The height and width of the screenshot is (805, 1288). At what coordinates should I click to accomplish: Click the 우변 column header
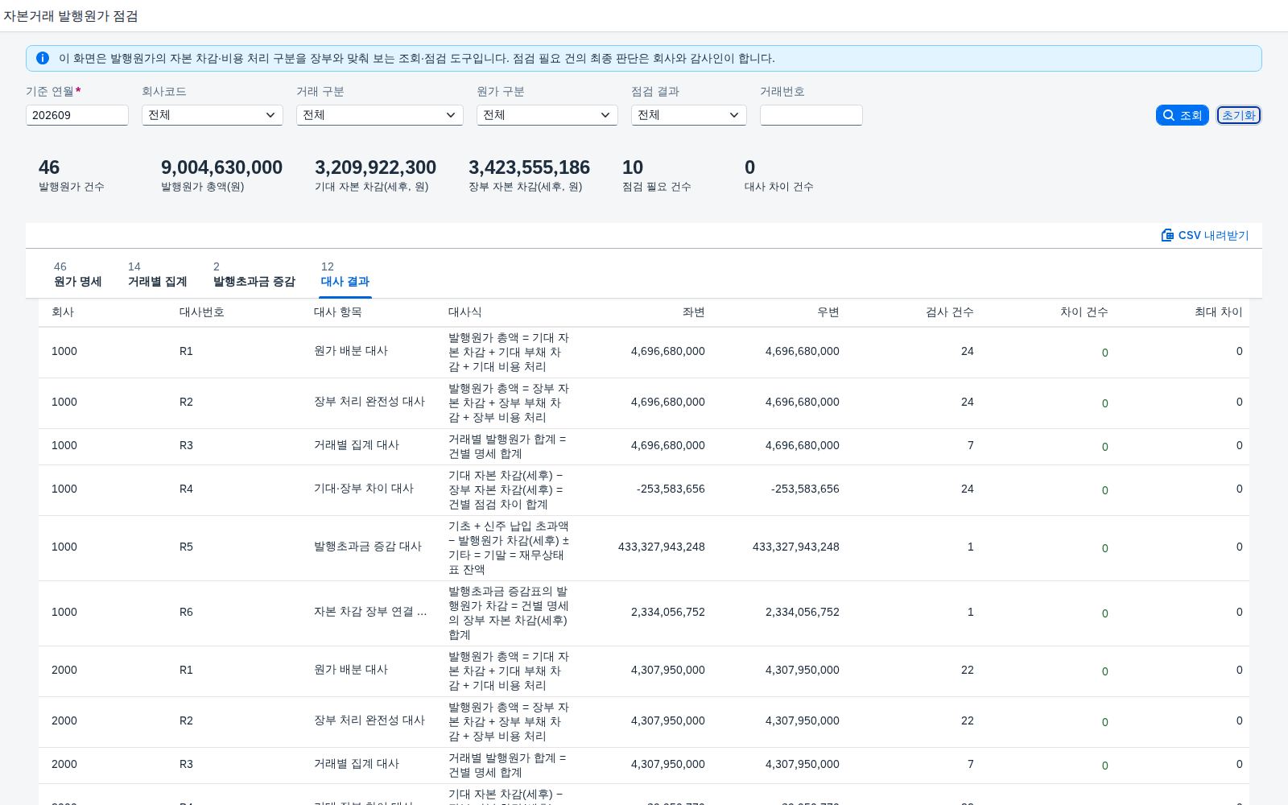pyautogui.click(x=828, y=312)
